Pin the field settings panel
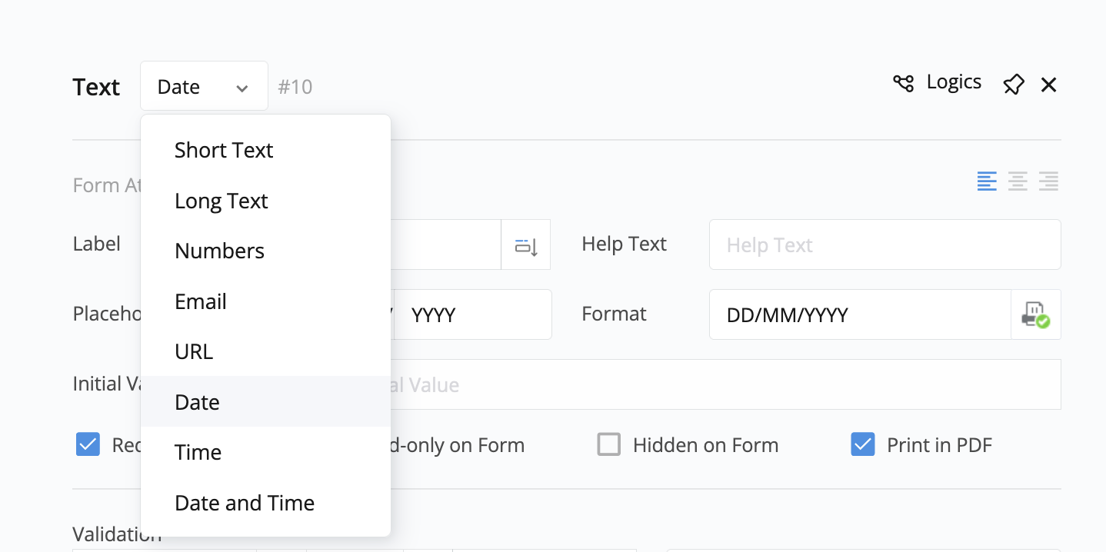Viewport: 1106px width, 552px height. 1014,85
